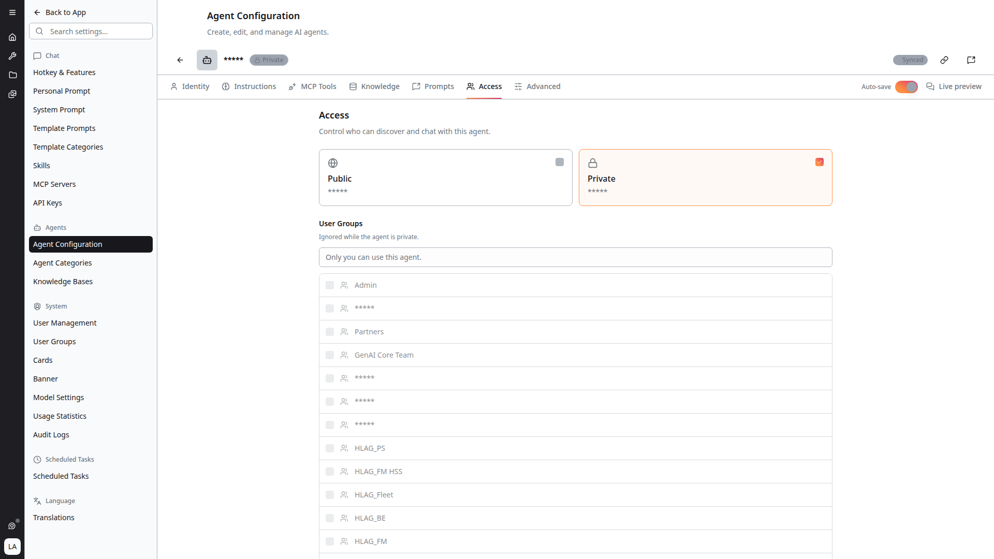The height and width of the screenshot is (559, 994).
Task: Tick the GenAI Core Team checkbox
Action: [330, 355]
